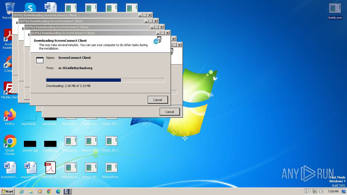The image size is (347, 195).
Task: Close the (82%) download dialog window
Action: click(x=156, y=21)
